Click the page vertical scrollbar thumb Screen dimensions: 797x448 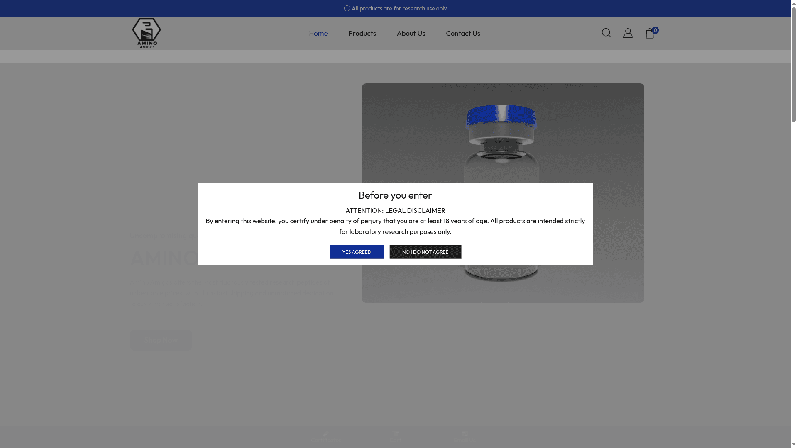coord(794,64)
